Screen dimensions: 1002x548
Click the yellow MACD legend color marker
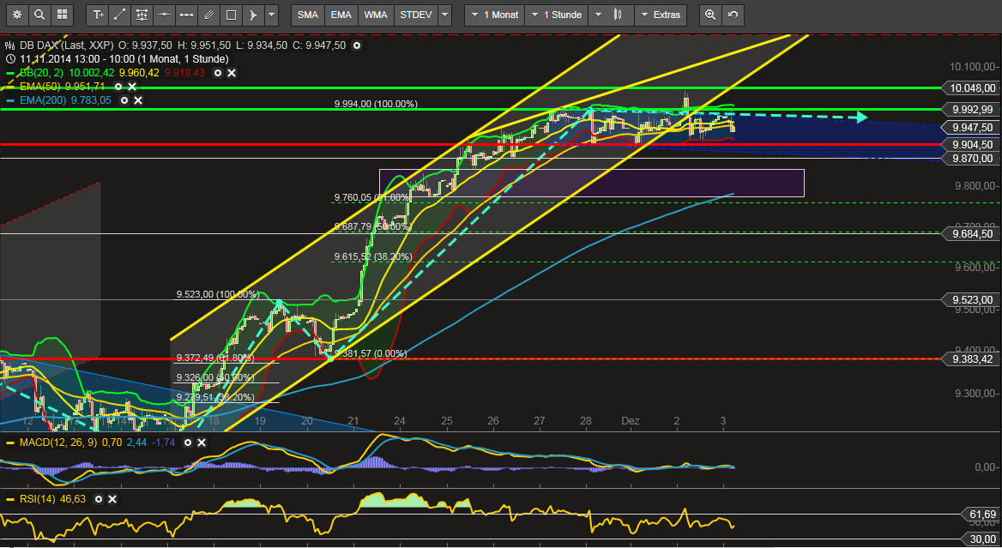(x=9, y=443)
